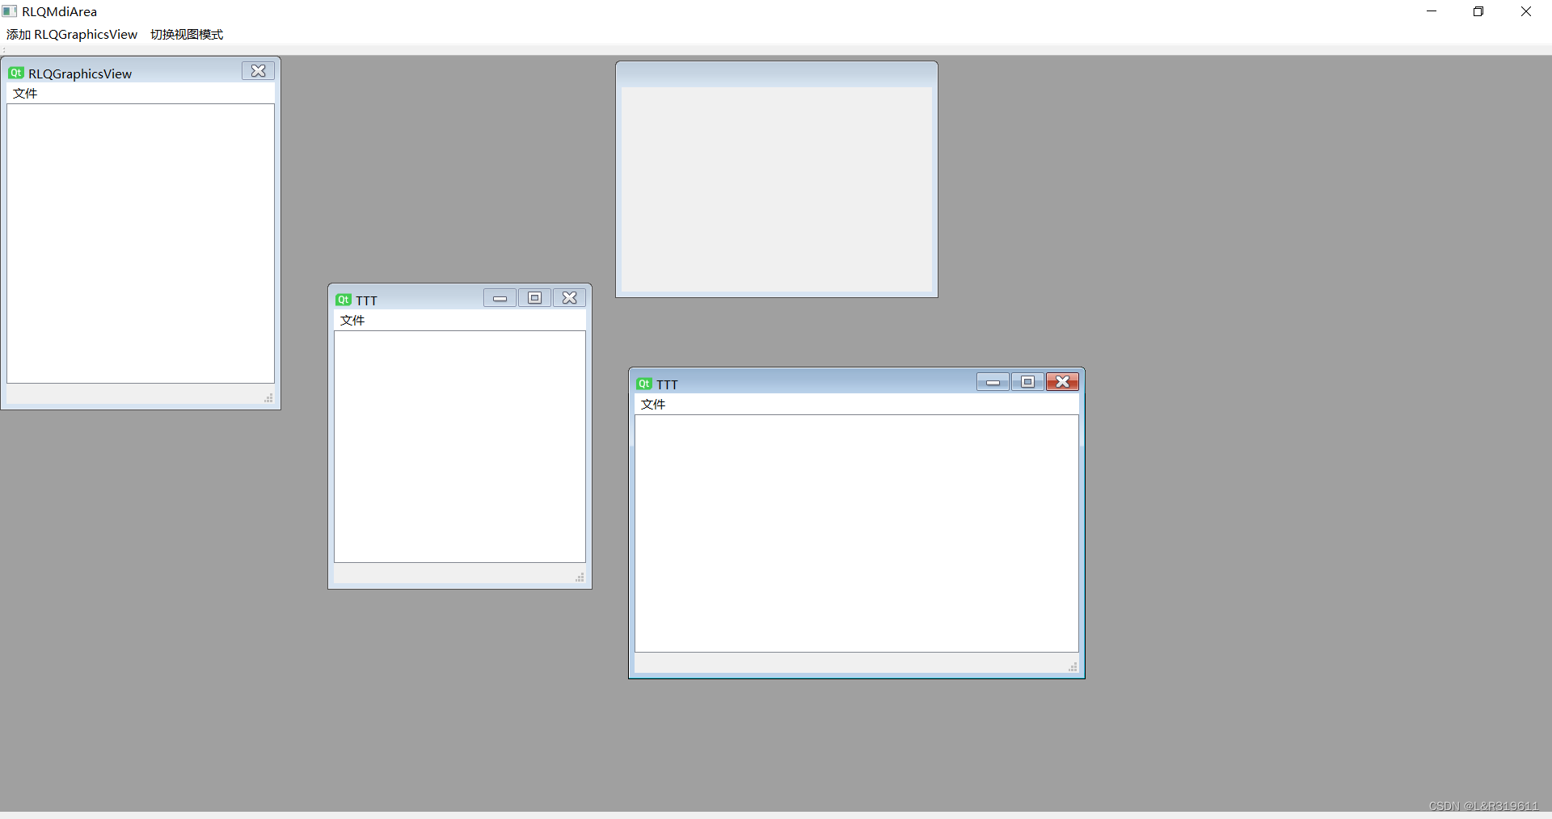Maximize the active TTT subwindow
The height and width of the screenshot is (819, 1552).
(x=1027, y=382)
